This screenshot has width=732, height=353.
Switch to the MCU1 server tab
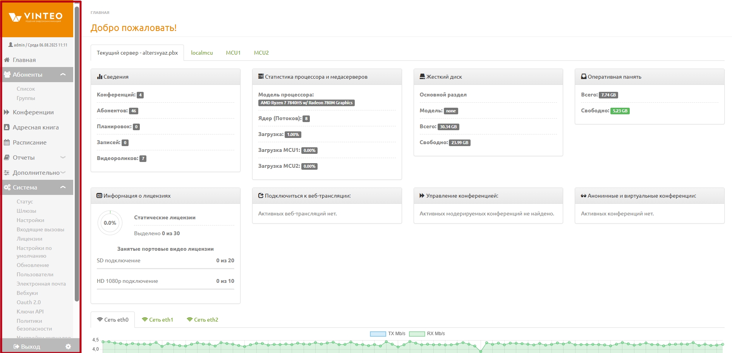tap(233, 53)
